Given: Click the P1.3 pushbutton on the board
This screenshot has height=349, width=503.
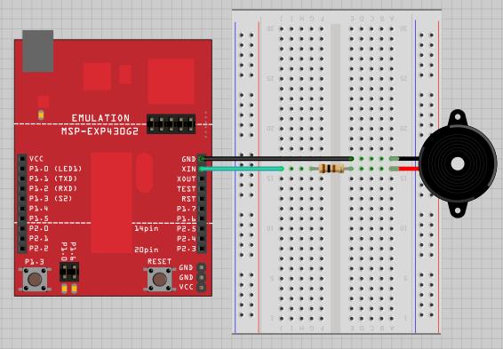Looking at the screenshot, I should tap(35, 279).
